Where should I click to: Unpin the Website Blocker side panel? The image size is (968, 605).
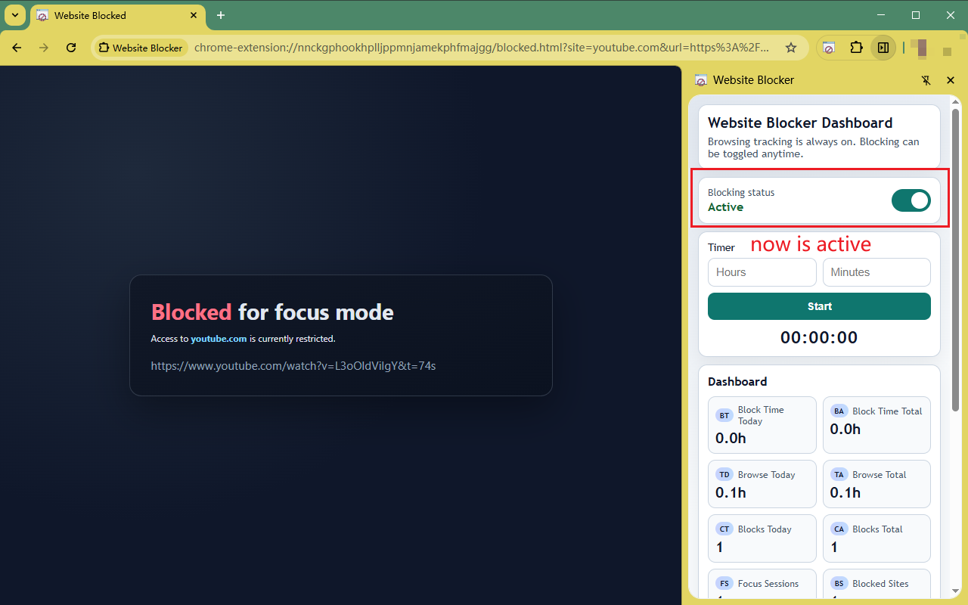(x=926, y=80)
